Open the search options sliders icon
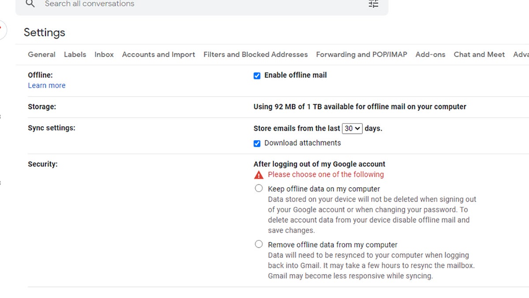The height and width of the screenshot is (298, 529). tap(373, 4)
